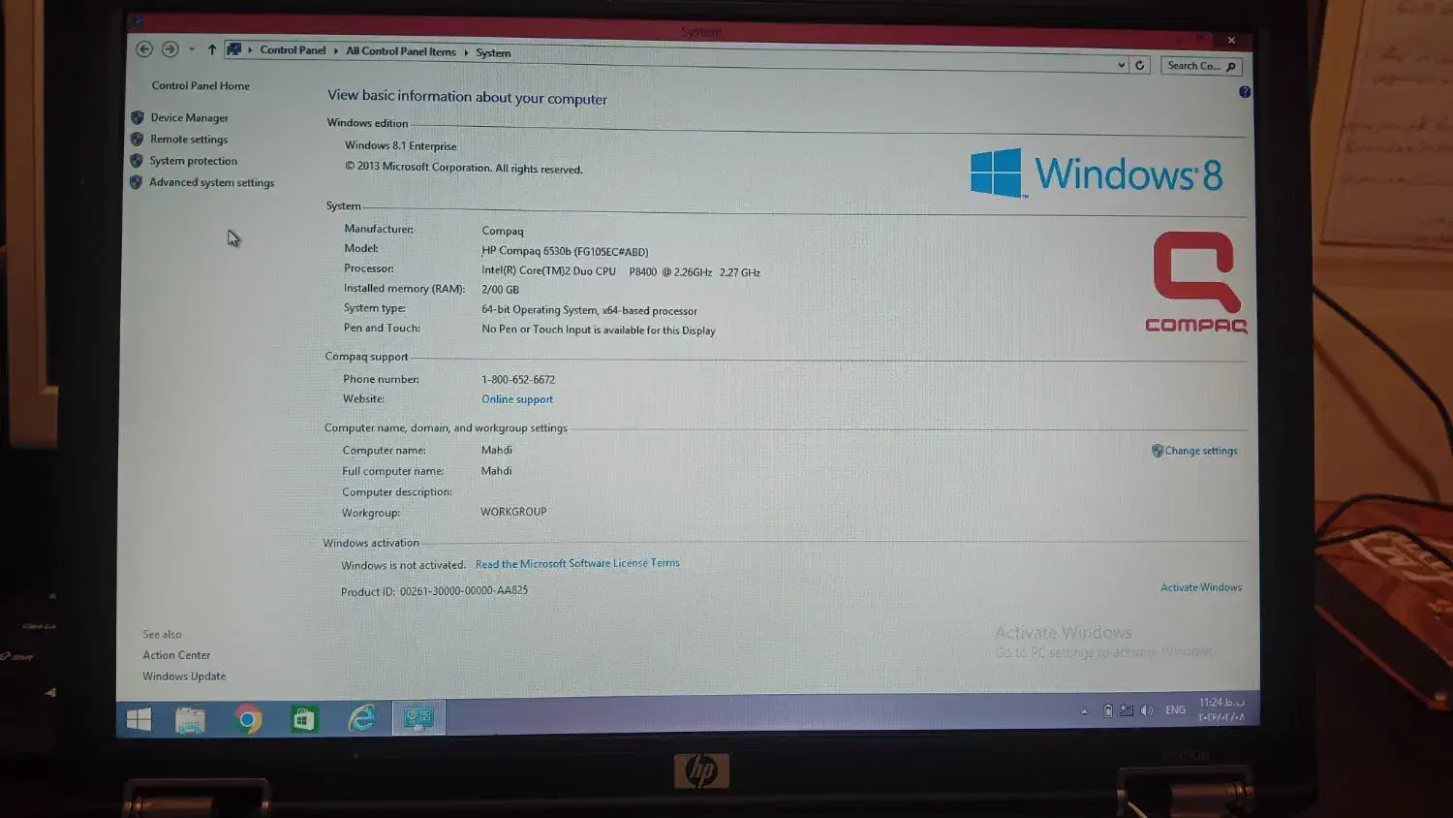Refresh the System page

pyautogui.click(x=1140, y=65)
